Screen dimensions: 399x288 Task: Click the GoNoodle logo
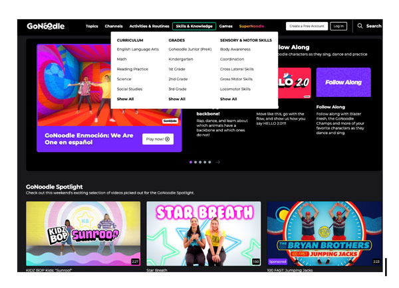(x=46, y=26)
